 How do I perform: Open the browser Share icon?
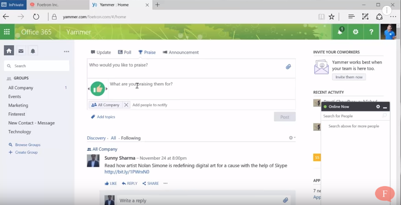(x=379, y=17)
